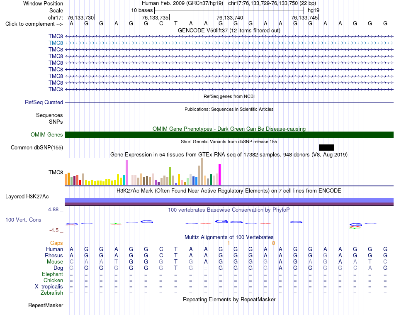Click the 'Scale' label
This screenshot has width=394, height=315.
pyautogui.click(x=56, y=10)
